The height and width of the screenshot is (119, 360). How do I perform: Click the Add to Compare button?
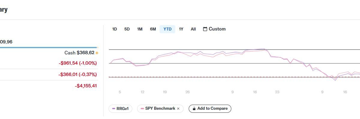(x=210, y=109)
